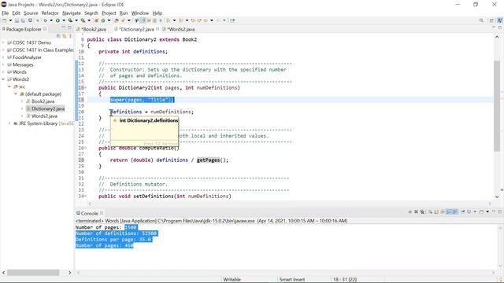
Task: Close the Dictionary2.java editor tab
Action: tap(157, 29)
